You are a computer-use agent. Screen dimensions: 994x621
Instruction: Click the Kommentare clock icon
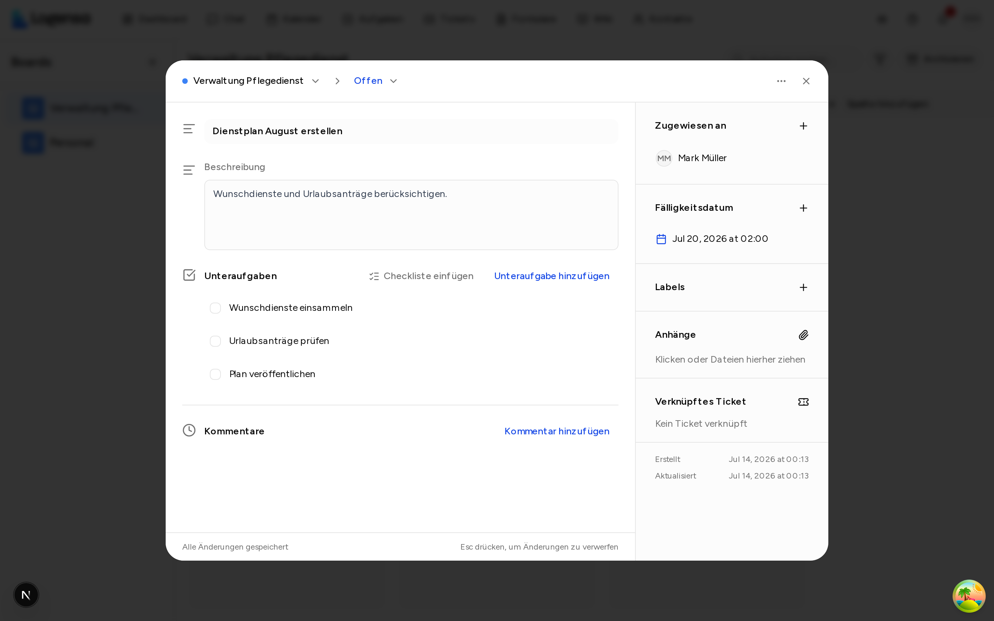[x=189, y=431]
